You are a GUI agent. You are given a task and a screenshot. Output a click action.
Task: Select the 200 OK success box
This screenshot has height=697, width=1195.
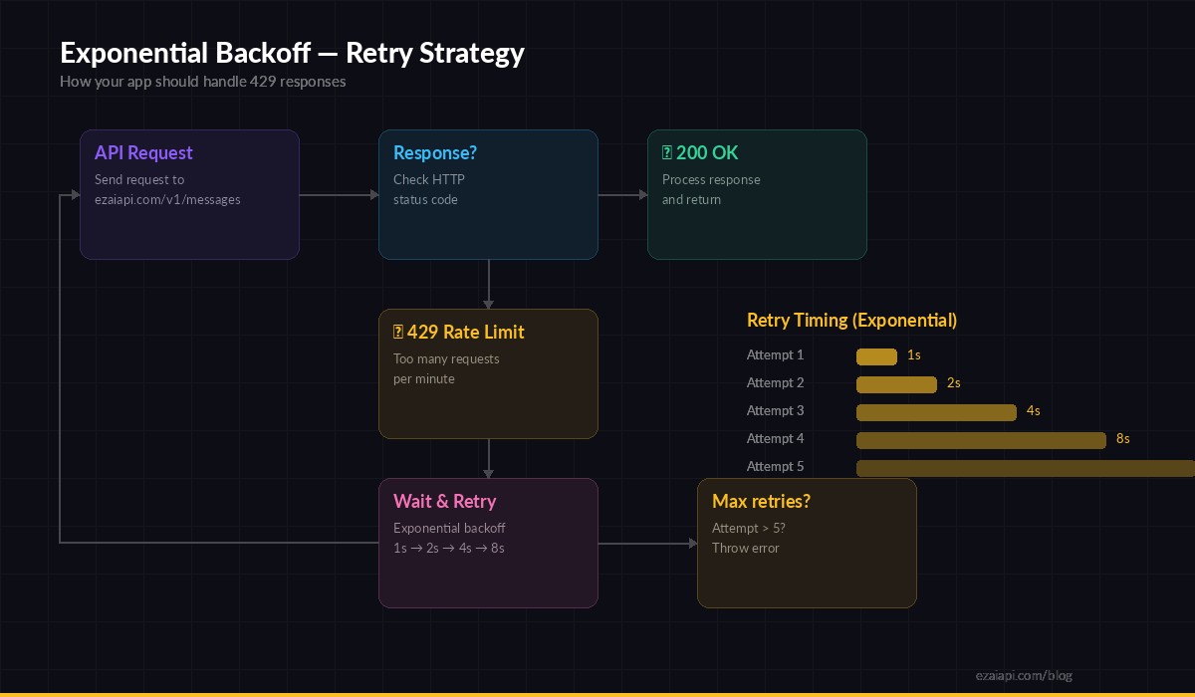(x=757, y=193)
